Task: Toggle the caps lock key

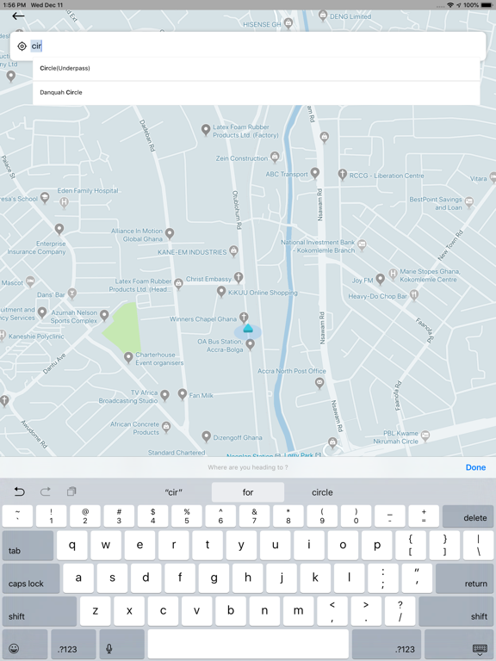Action: point(31,578)
